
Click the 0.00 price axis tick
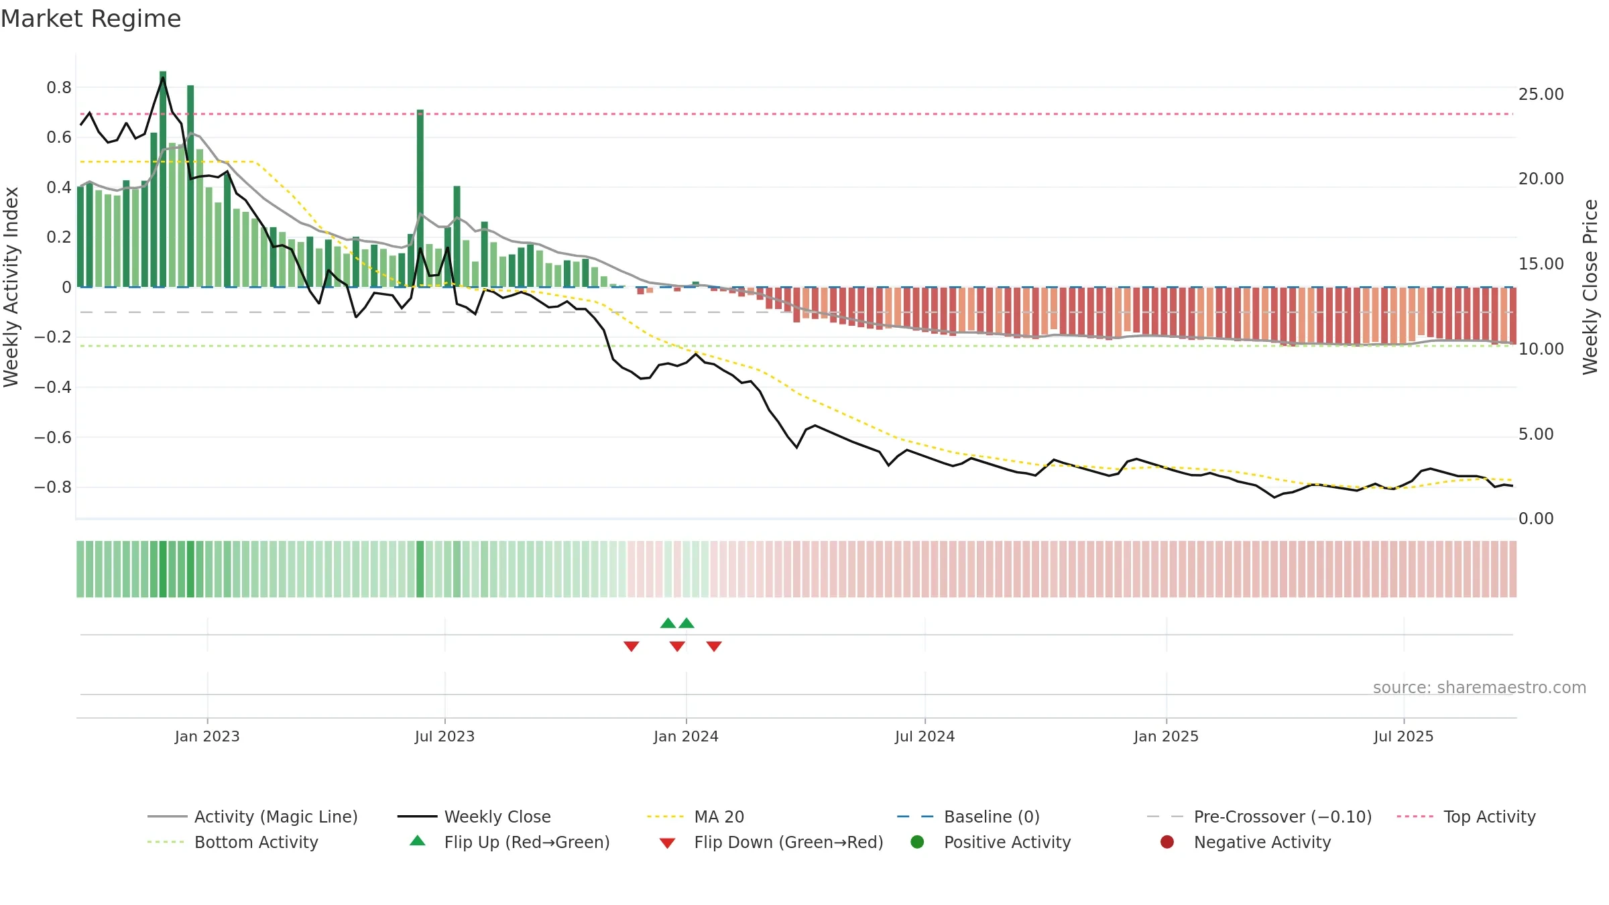1536,518
